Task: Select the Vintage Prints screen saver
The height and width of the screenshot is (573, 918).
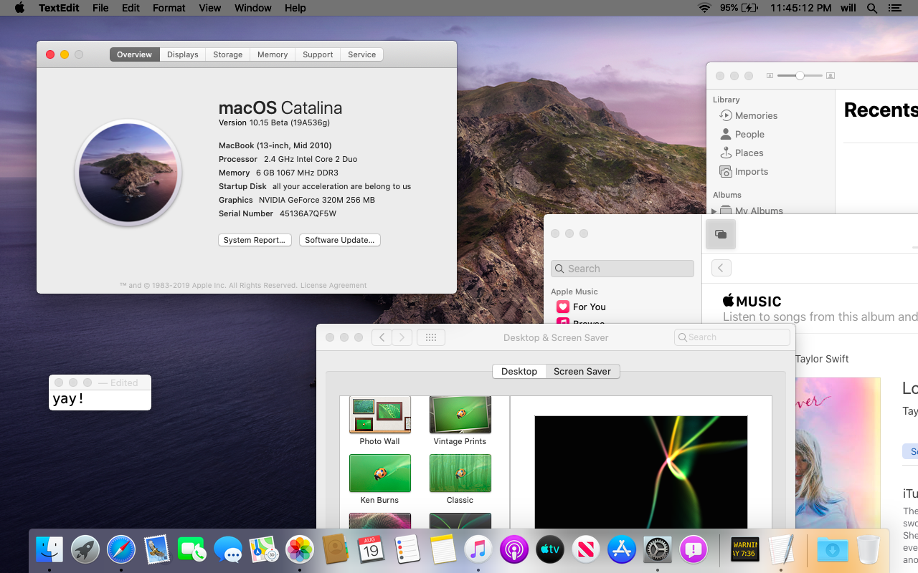Action: click(x=460, y=421)
